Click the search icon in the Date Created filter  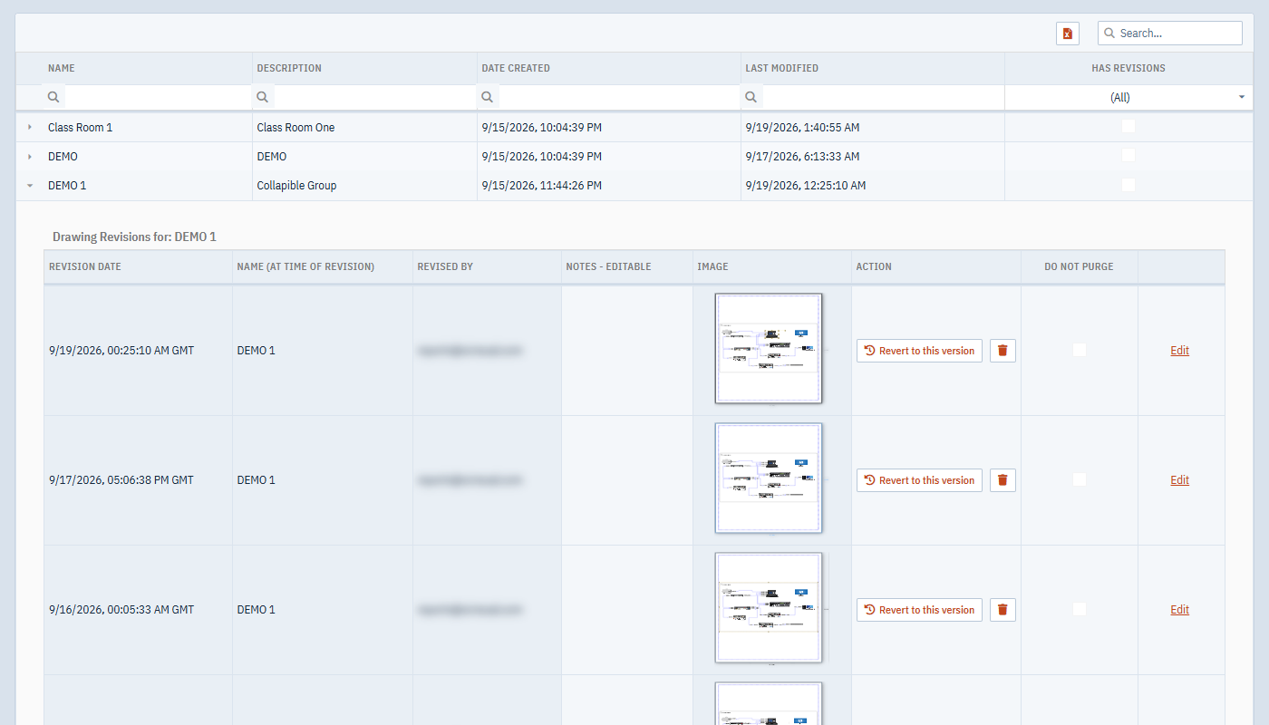click(x=488, y=97)
